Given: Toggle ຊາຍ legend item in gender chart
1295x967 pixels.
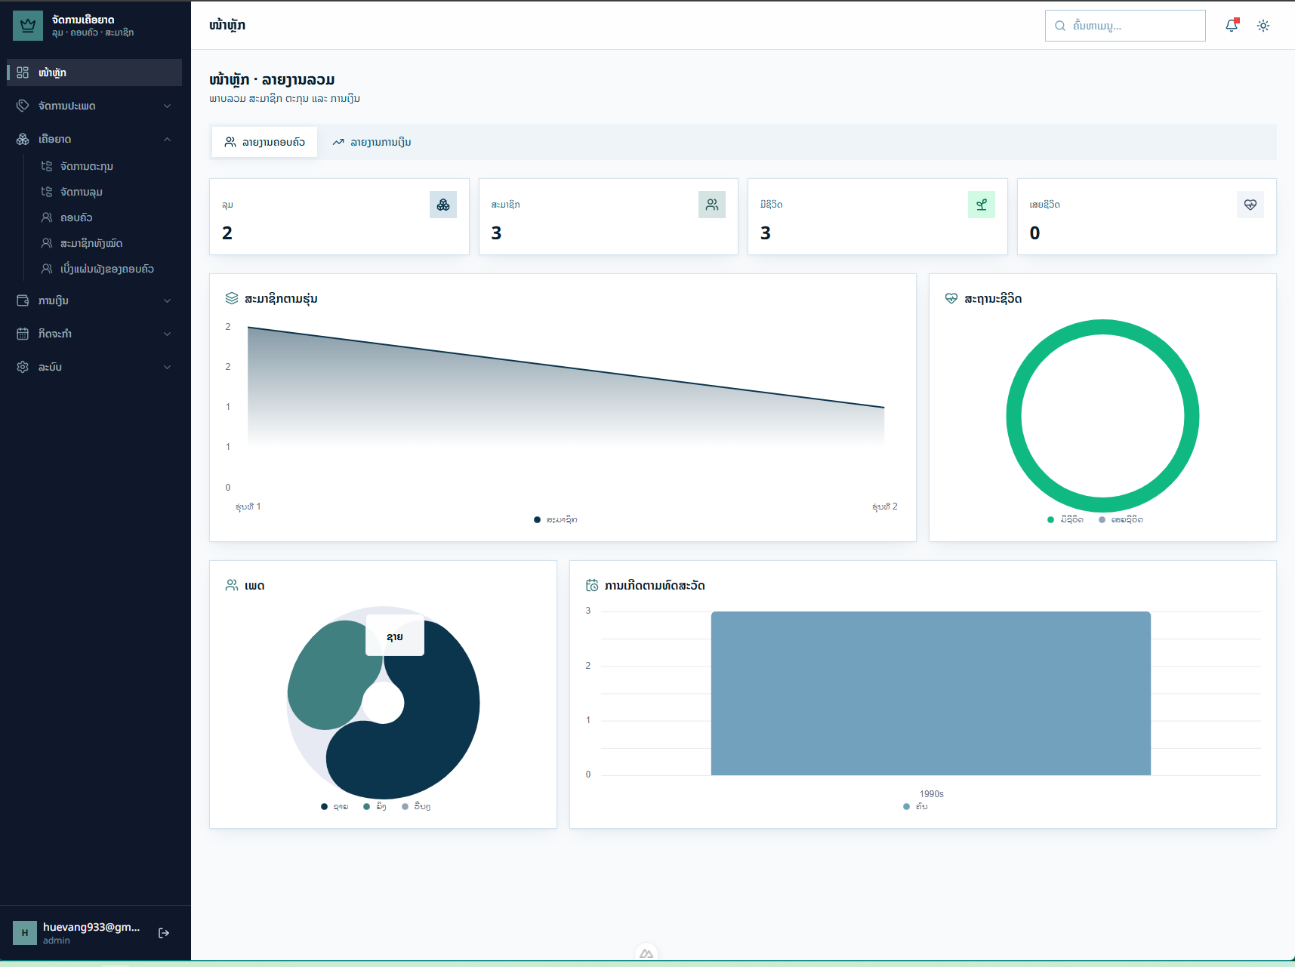Looking at the screenshot, I should [x=335, y=806].
